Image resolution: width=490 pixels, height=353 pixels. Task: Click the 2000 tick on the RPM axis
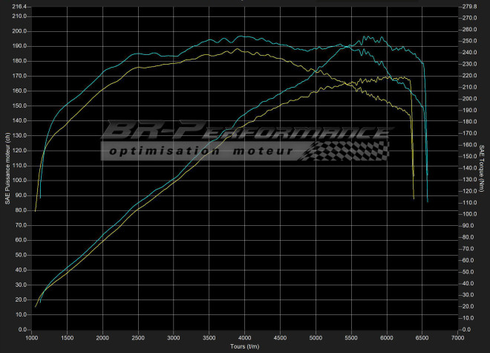(x=103, y=337)
